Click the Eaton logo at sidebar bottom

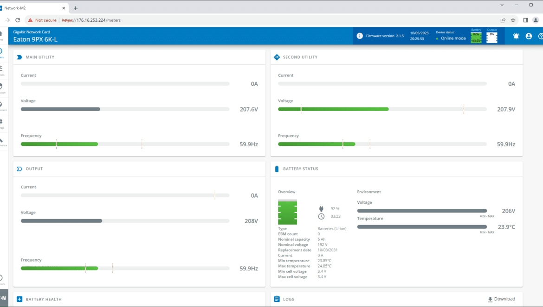[x=3, y=298]
